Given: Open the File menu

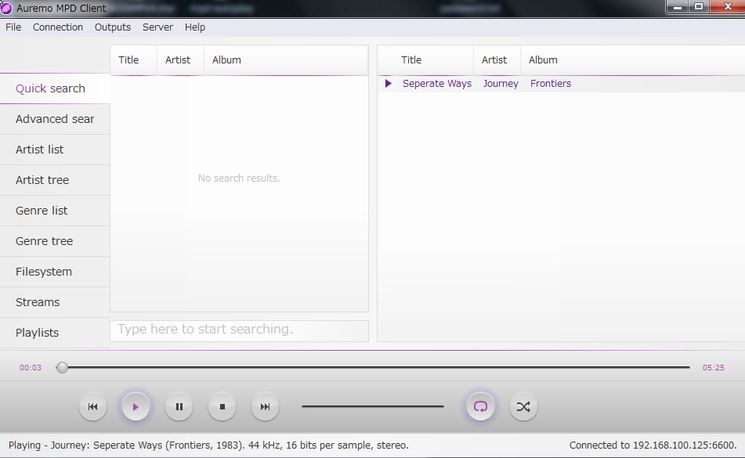Looking at the screenshot, I should point(13,27).
